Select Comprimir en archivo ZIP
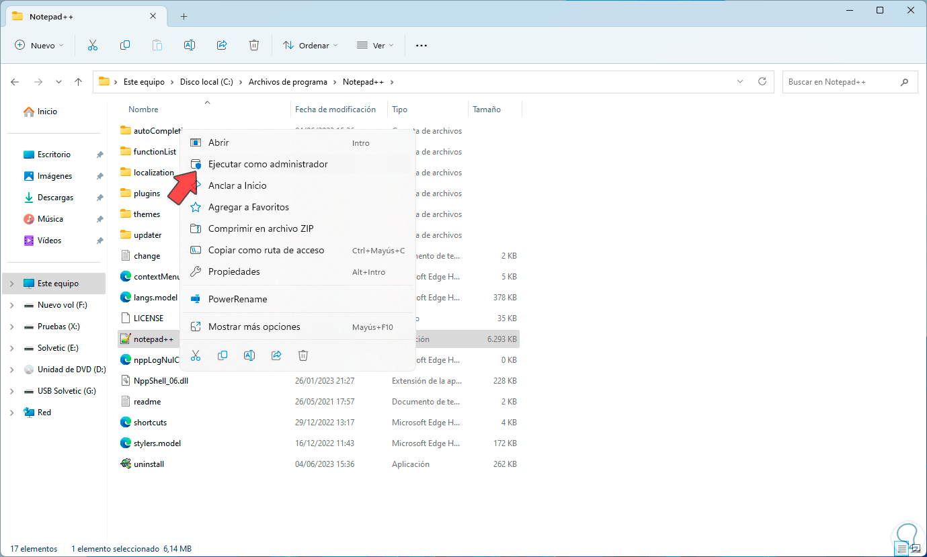This screenshot has height=557, width=927. (297, 228)
